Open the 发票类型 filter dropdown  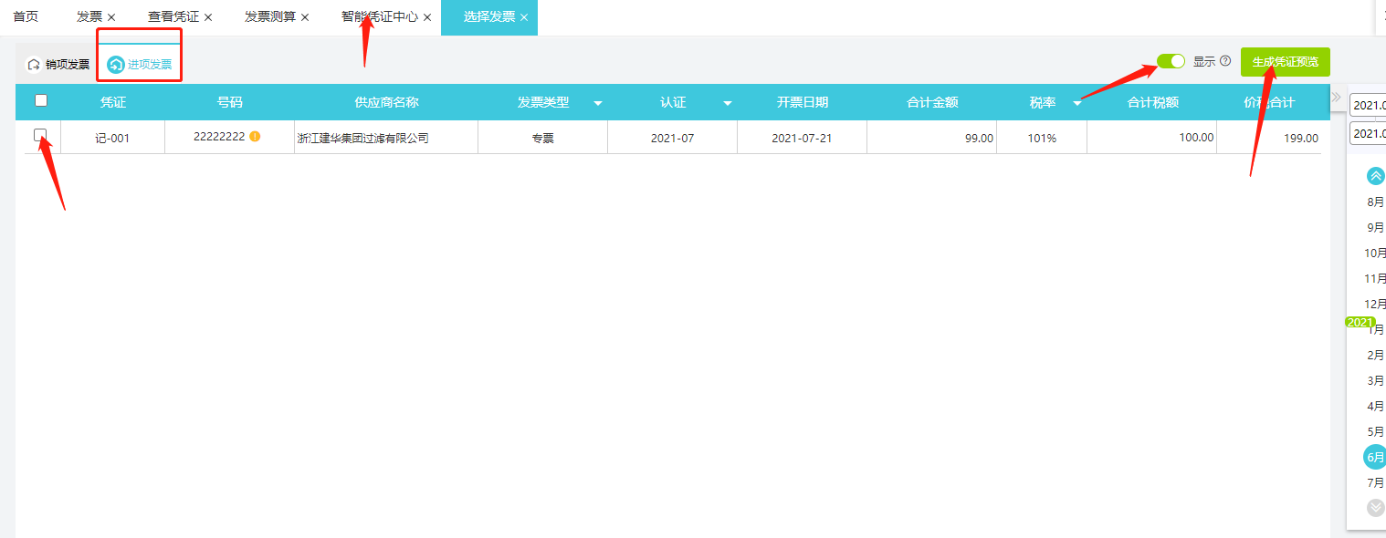(x=598, y=103)
